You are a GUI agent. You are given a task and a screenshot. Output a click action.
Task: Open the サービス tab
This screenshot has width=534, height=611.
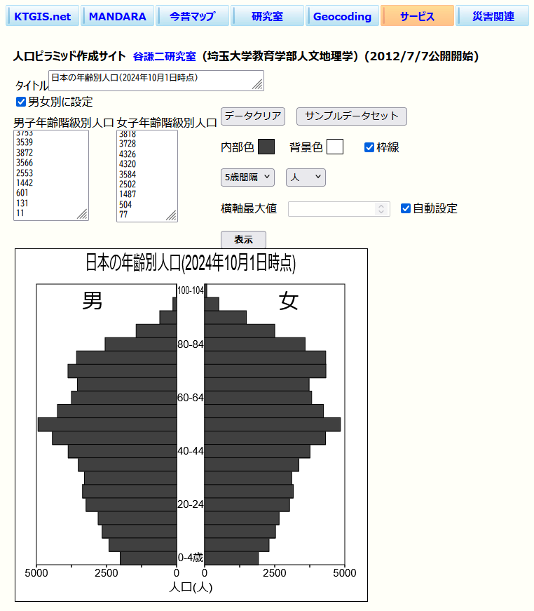click(x=417, y=16)
